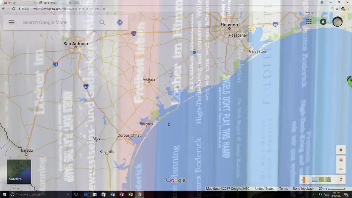Bookmark this page with star icon

coord(337,9)
